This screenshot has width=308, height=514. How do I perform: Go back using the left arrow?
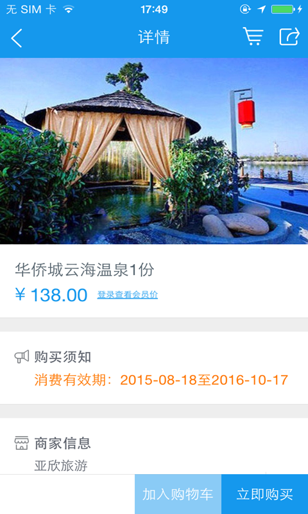coord(17,38)
